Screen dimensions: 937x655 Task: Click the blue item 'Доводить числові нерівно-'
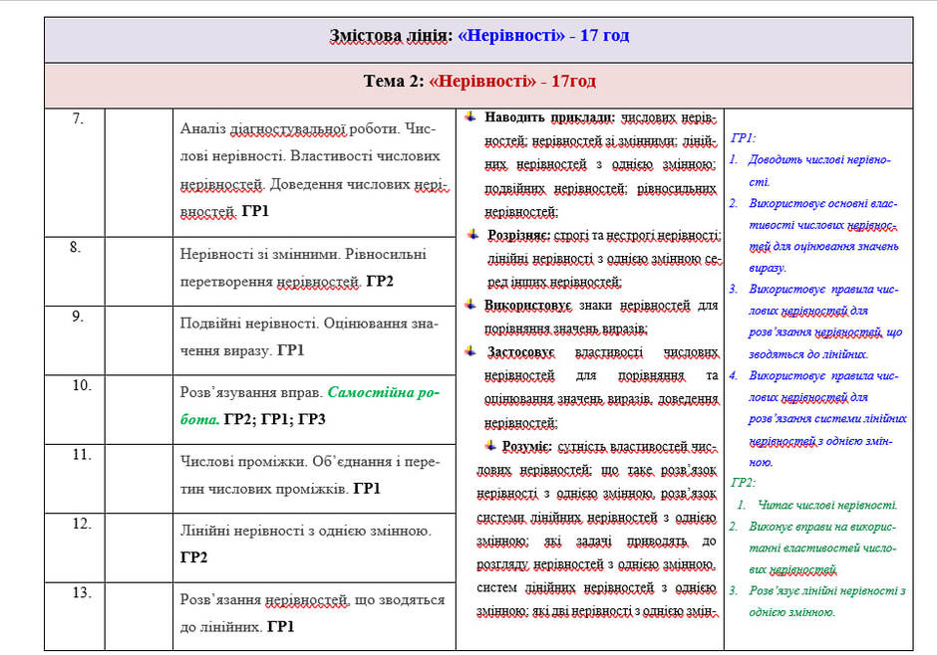pyautogui.click(x=819, y=160)
